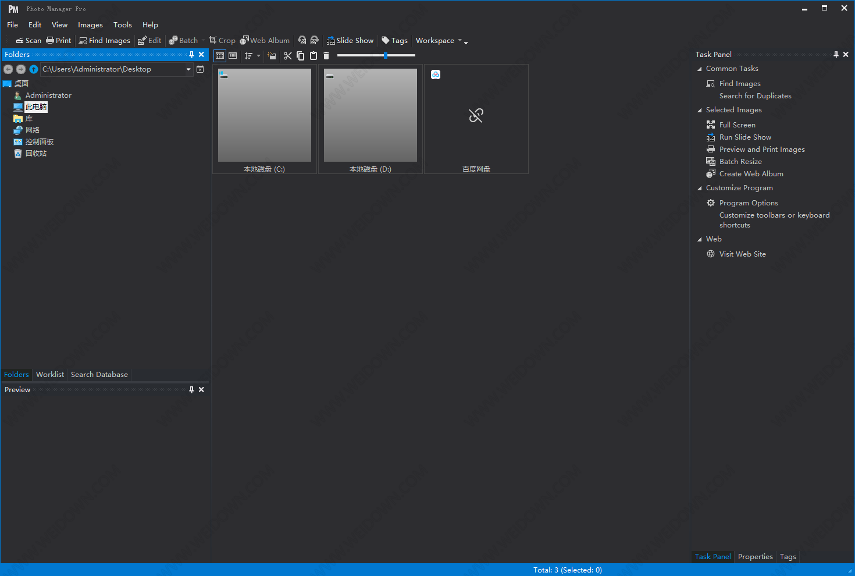Open the Edit menu
Screen dimensions: 855x576
[x=35, y=25]
